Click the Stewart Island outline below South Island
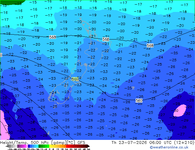Screen dimensions: 195x150 click(55, 107)
